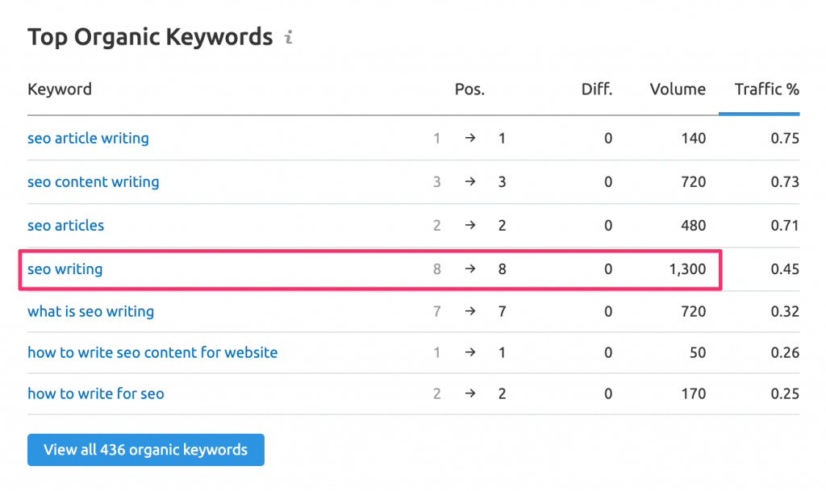Open the "seo article writing" keyword link
The height and width of the screenshot is (491, 826).
88,138
